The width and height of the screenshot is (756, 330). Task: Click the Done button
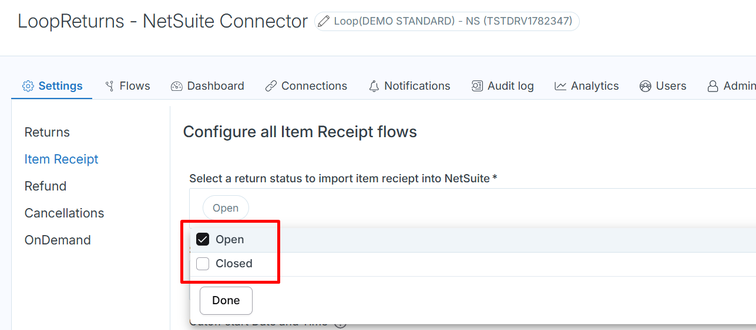point(226,301)
